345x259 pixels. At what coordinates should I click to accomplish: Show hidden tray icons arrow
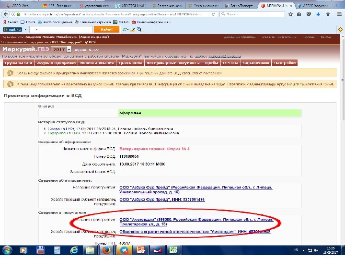(x=303, y=250)
